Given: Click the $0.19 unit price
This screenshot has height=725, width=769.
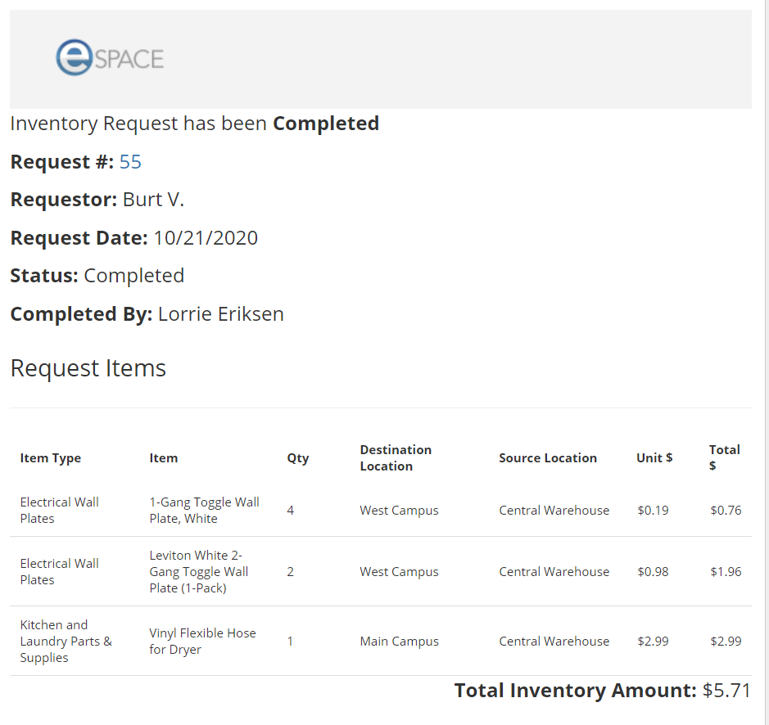Looking at the screenshot, I should [x=653, y=511].
